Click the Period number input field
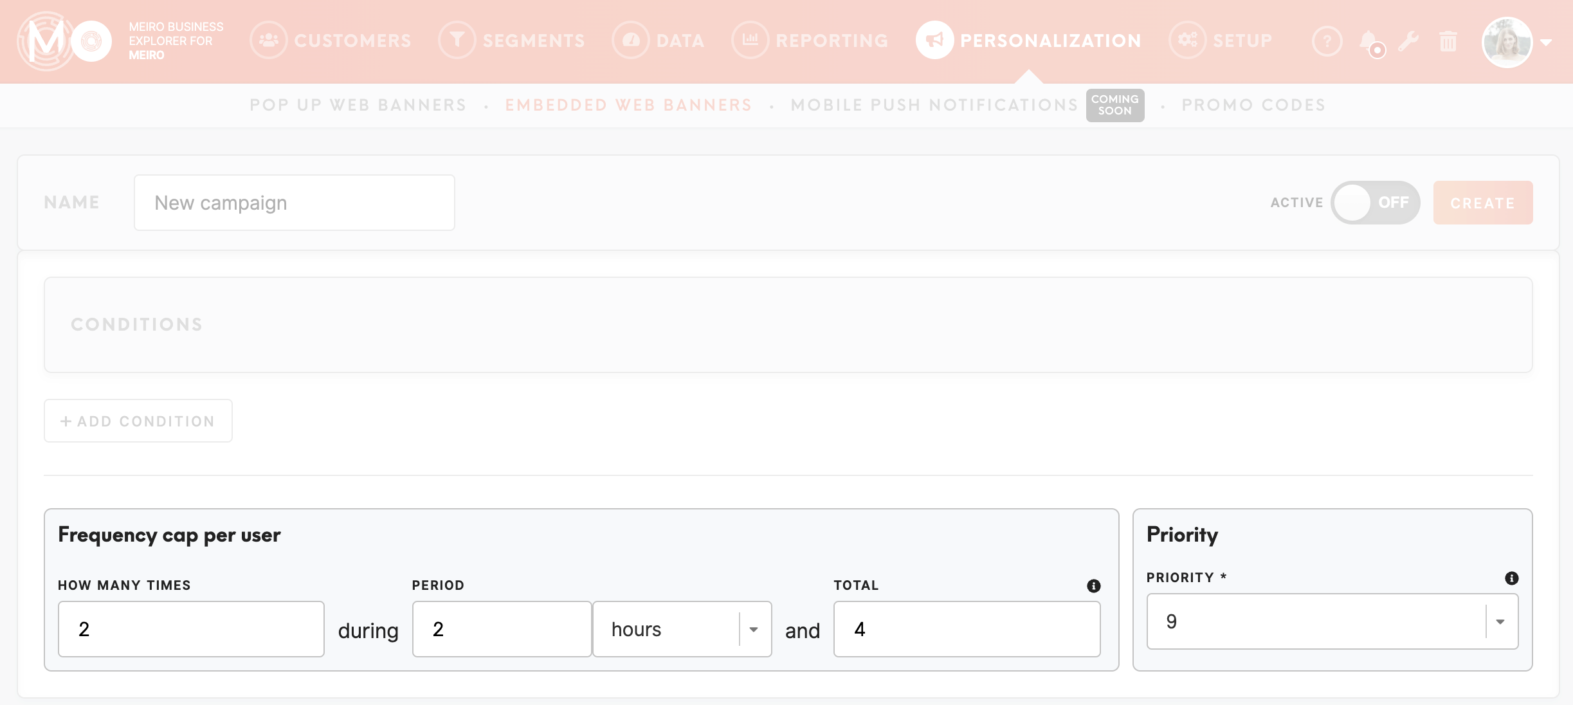This screenshot has width=1573, height=705. click(x=502, y=629)
